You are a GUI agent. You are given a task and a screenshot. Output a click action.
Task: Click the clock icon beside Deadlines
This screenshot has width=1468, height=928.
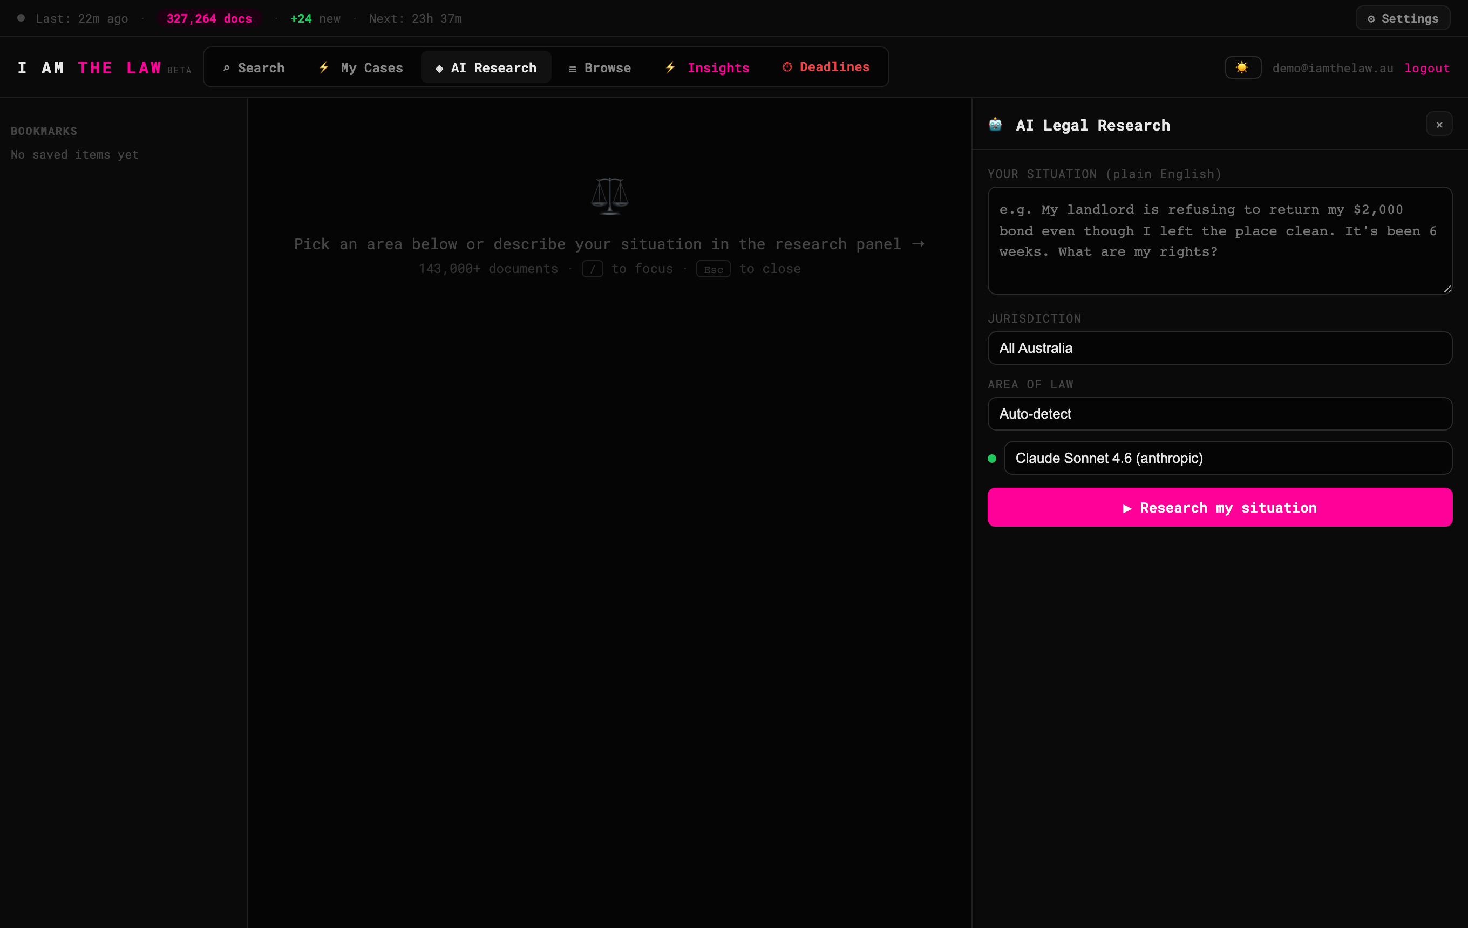pos(787,67)
